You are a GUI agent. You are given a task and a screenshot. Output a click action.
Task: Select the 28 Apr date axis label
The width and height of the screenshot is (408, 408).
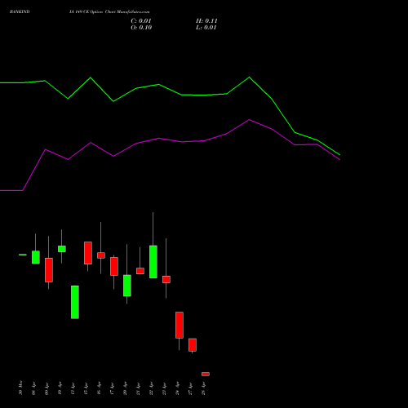(x=203, y=388)
